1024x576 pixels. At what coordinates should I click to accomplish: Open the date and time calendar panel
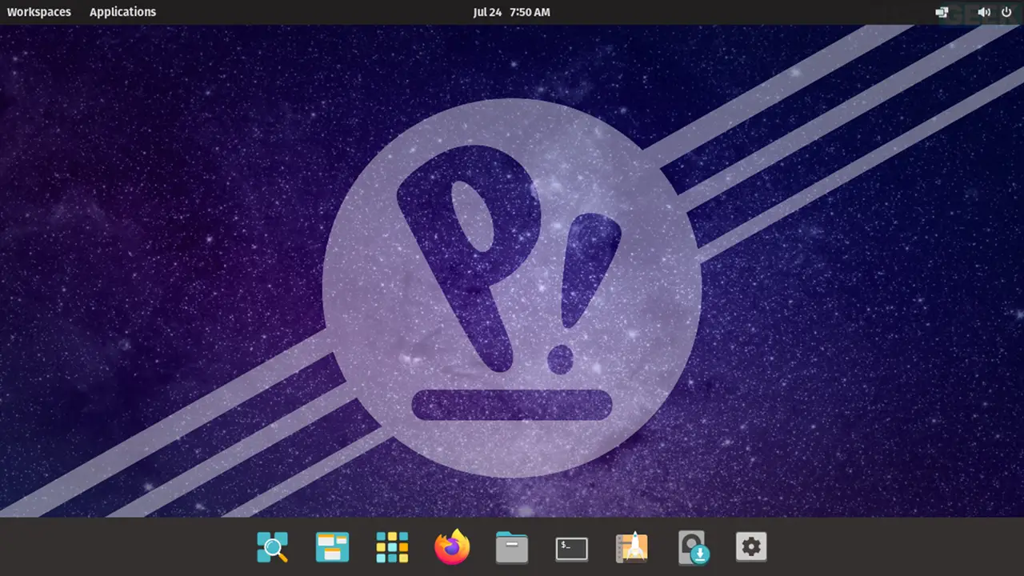point(512,12)
